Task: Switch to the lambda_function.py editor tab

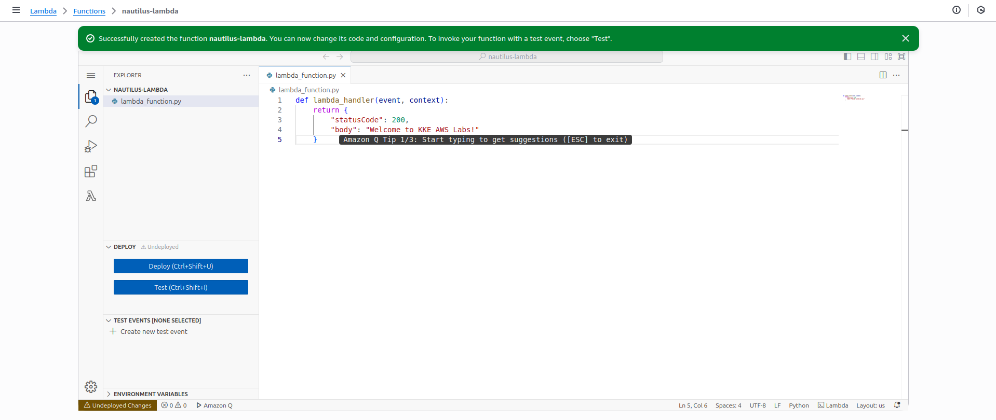Action: tap(305, 75)
